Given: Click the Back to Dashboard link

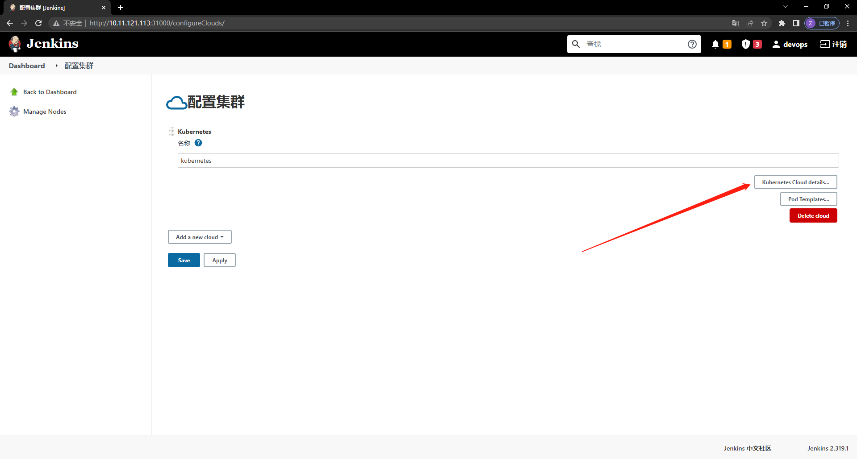Looking at the screenshot, I should tap(50, 92).
